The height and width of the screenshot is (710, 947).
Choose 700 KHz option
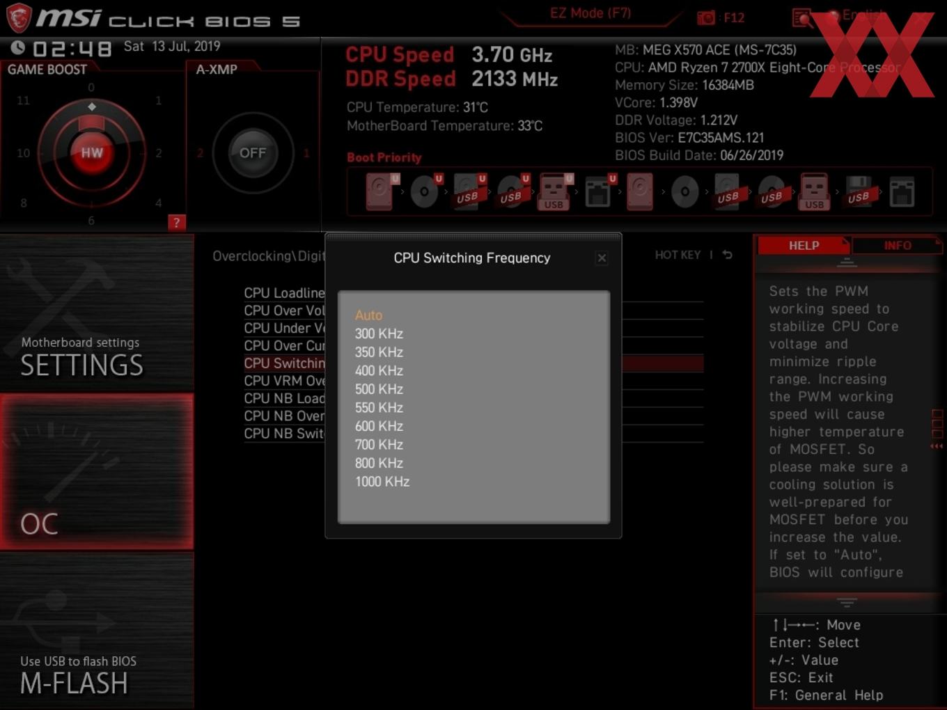pyautogui.click(x=379, y=445)
